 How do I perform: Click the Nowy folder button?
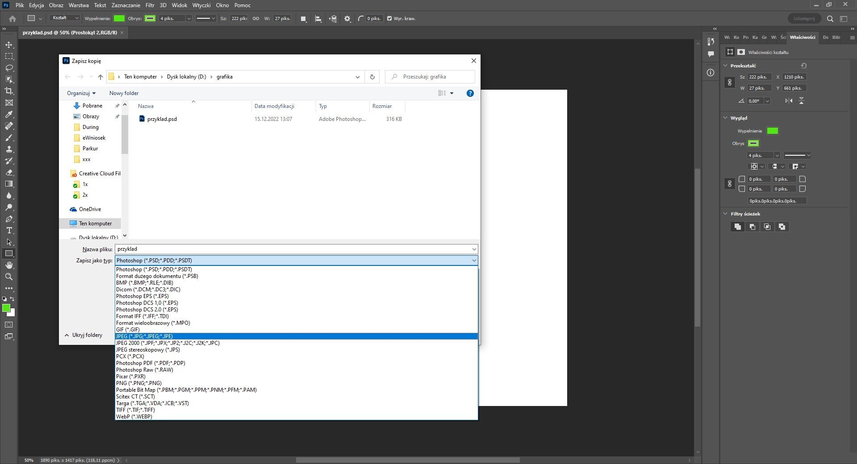coord(124,93)
